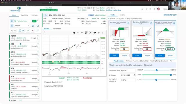Toggle the chart visibility eye icon
This screenshot has width=186, height=104.
[94, 33]
